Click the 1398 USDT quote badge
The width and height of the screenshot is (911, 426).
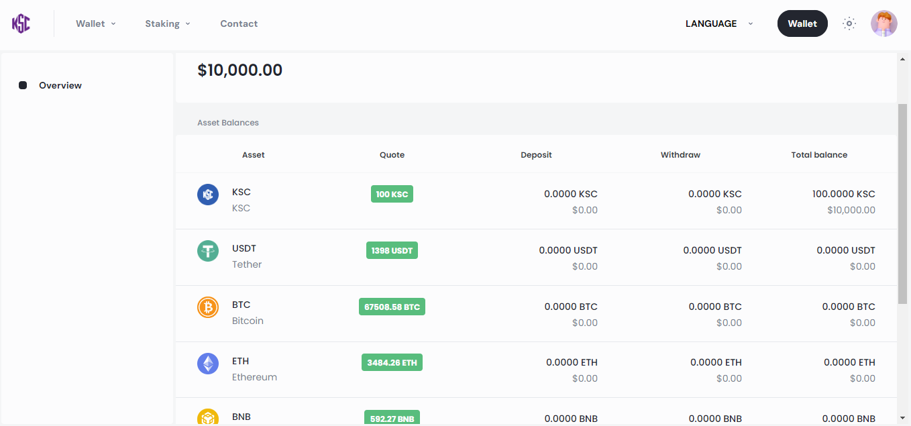[x=392, y=250]
